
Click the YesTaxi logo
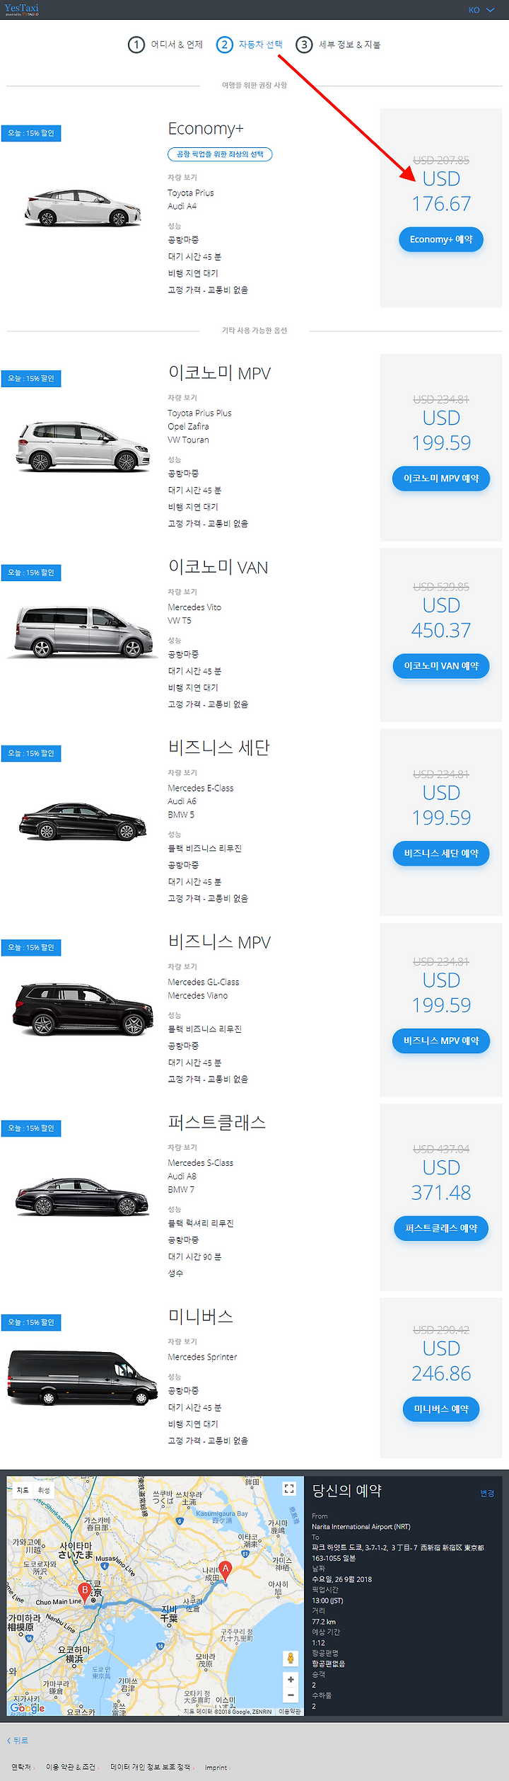pos(21,9)
